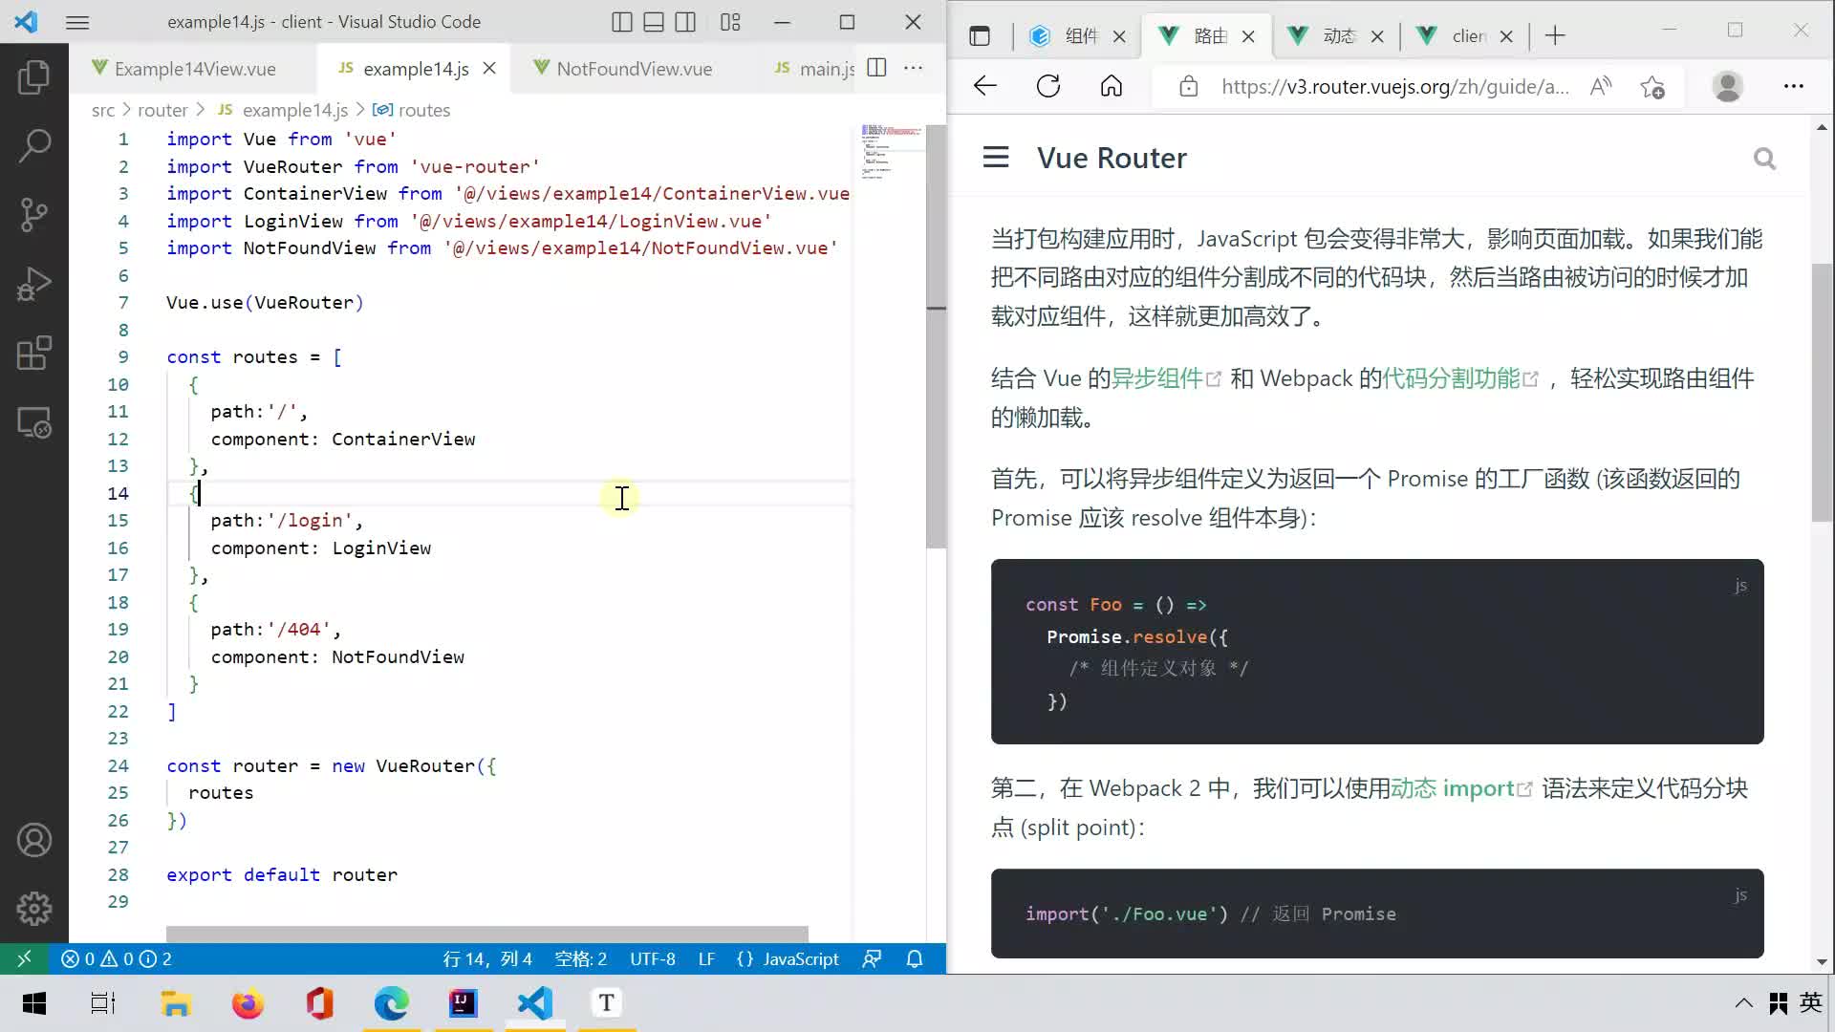Viewport: 1835px width, 1032px height.
Task: Open the Search view in VS Code
Action: click(x=34, y=145)
